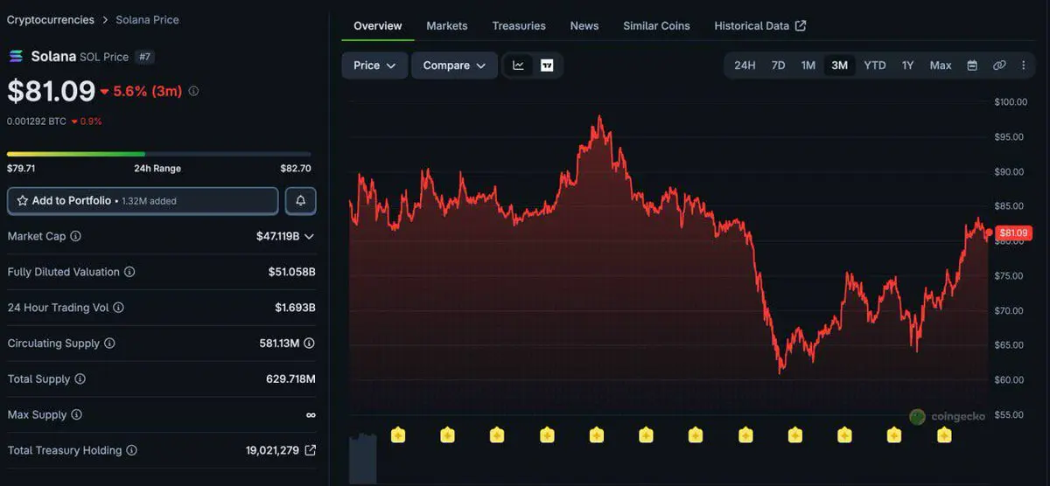Click the Solana logo icon
Image resolution: width=1050 pixels, height=486 pixels.
(16, 57)
